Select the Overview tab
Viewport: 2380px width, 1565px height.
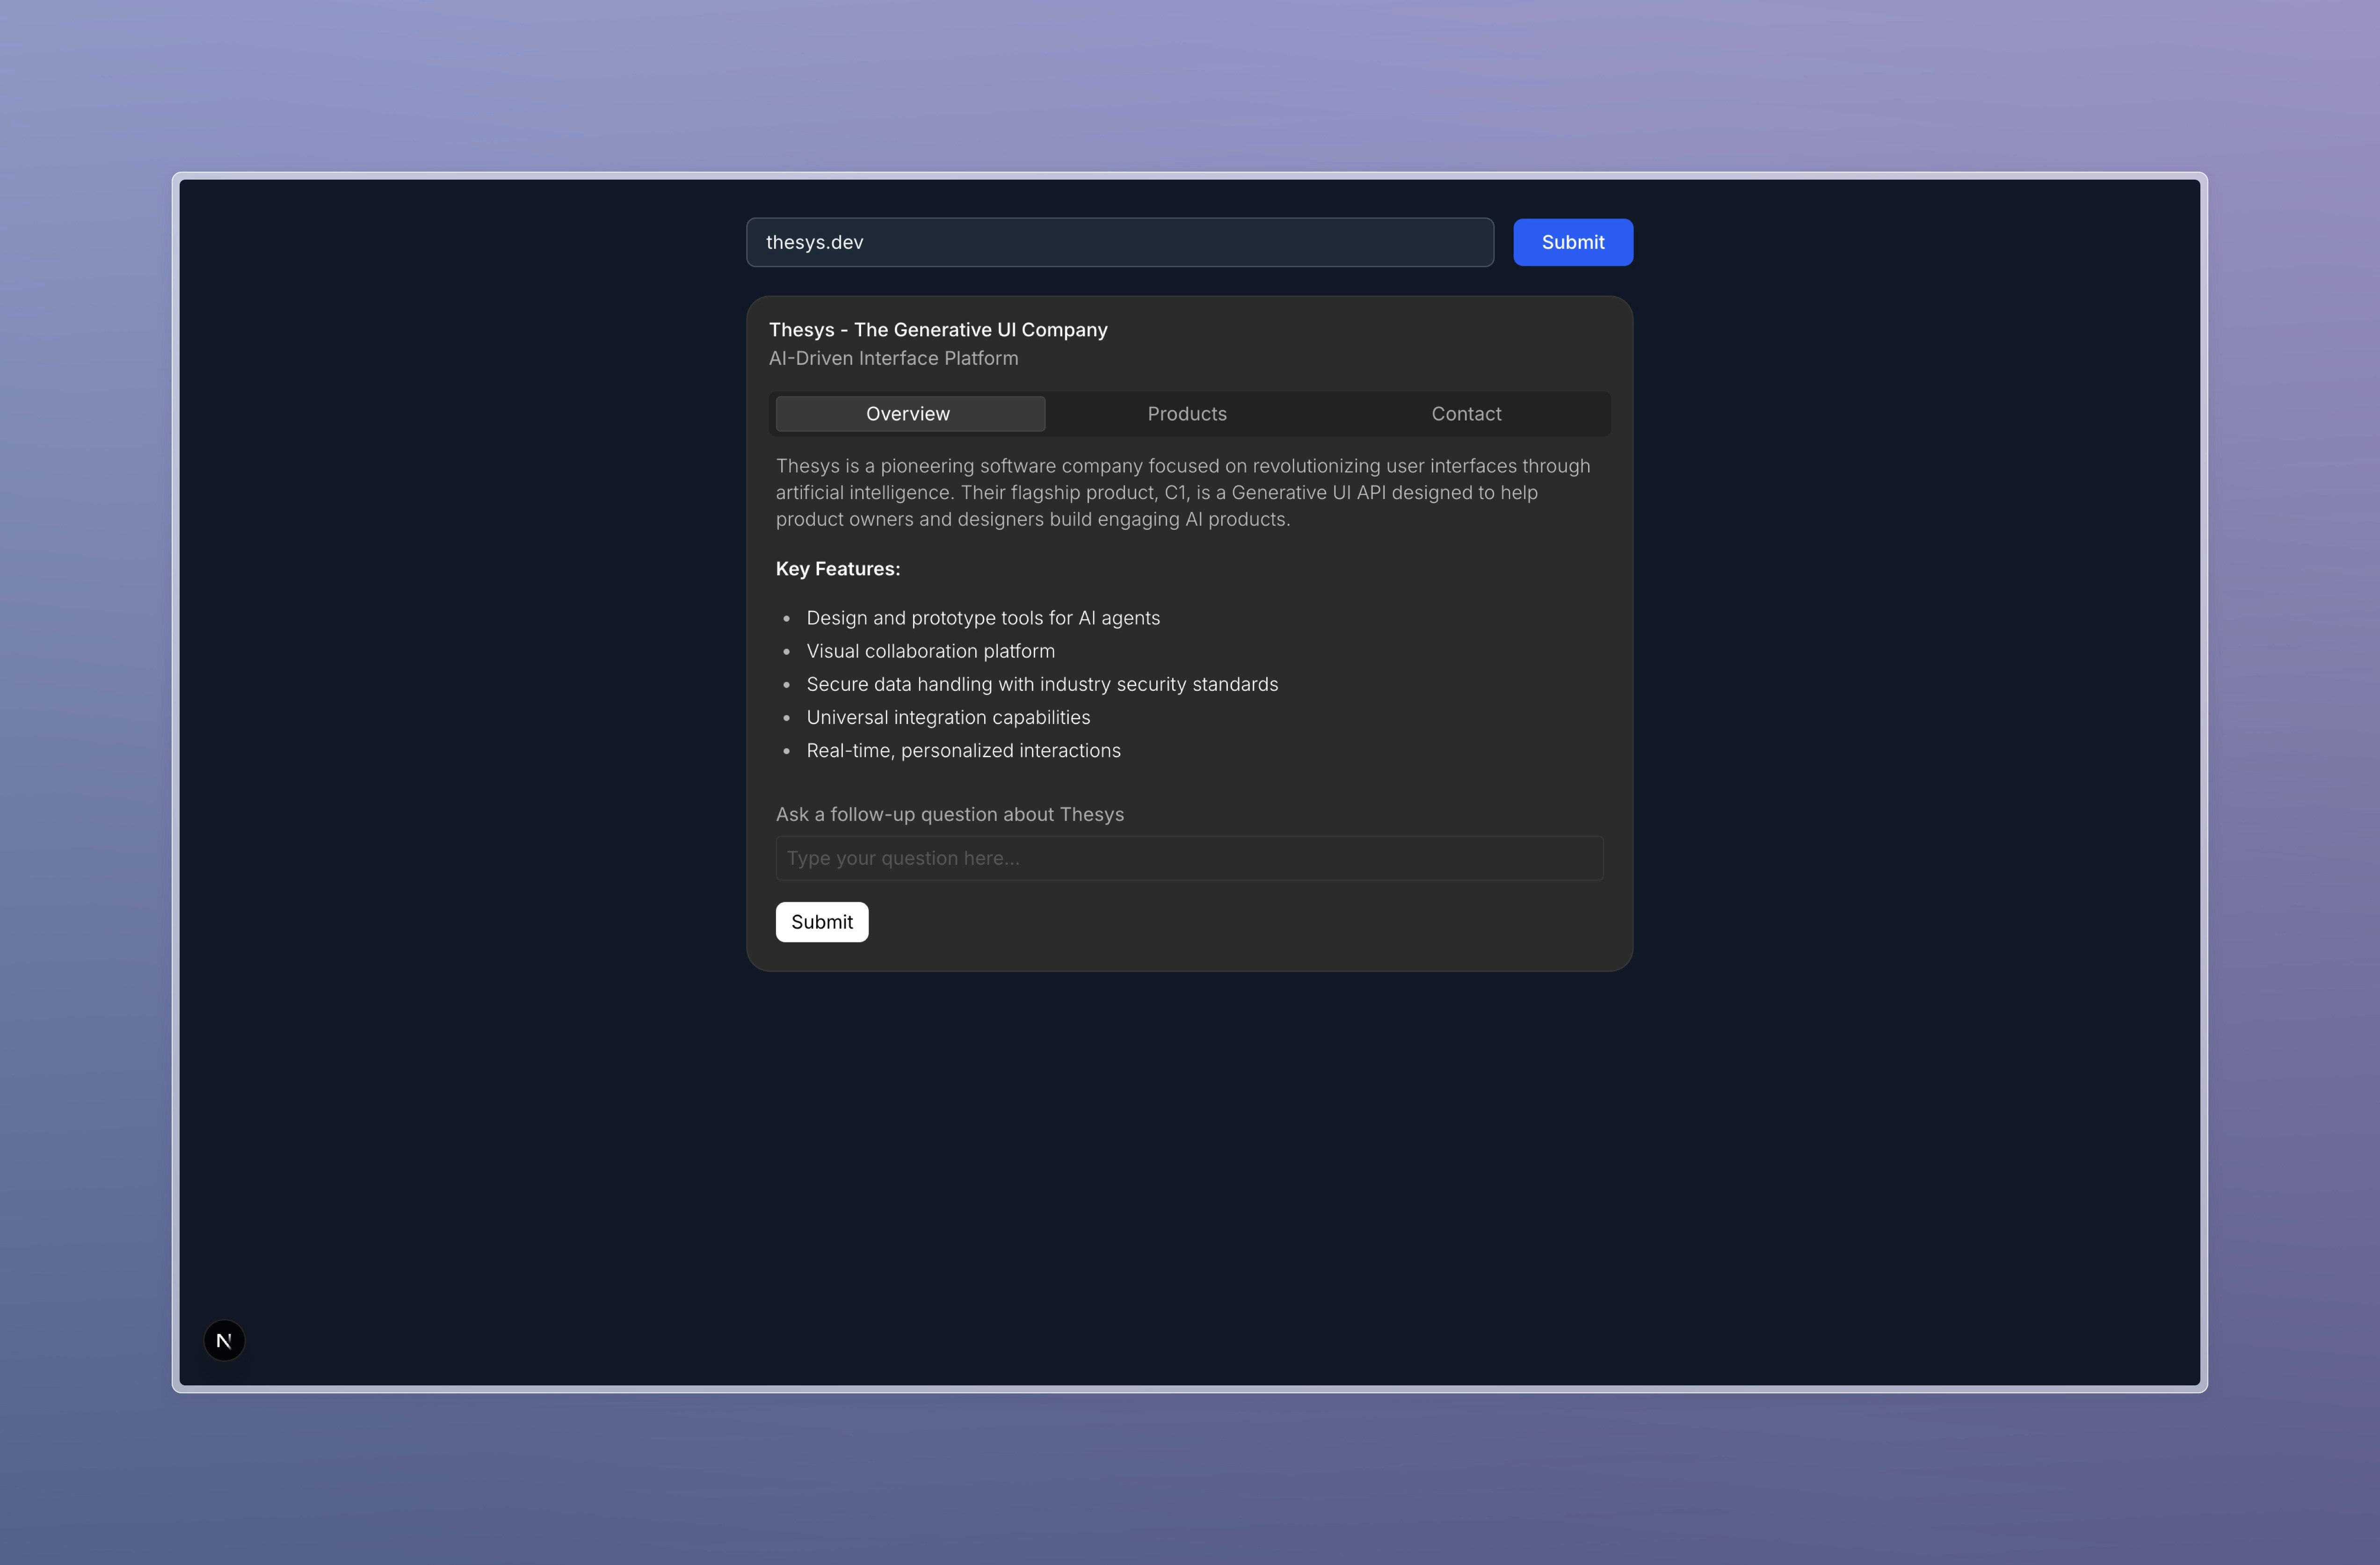tap(908, 413)
